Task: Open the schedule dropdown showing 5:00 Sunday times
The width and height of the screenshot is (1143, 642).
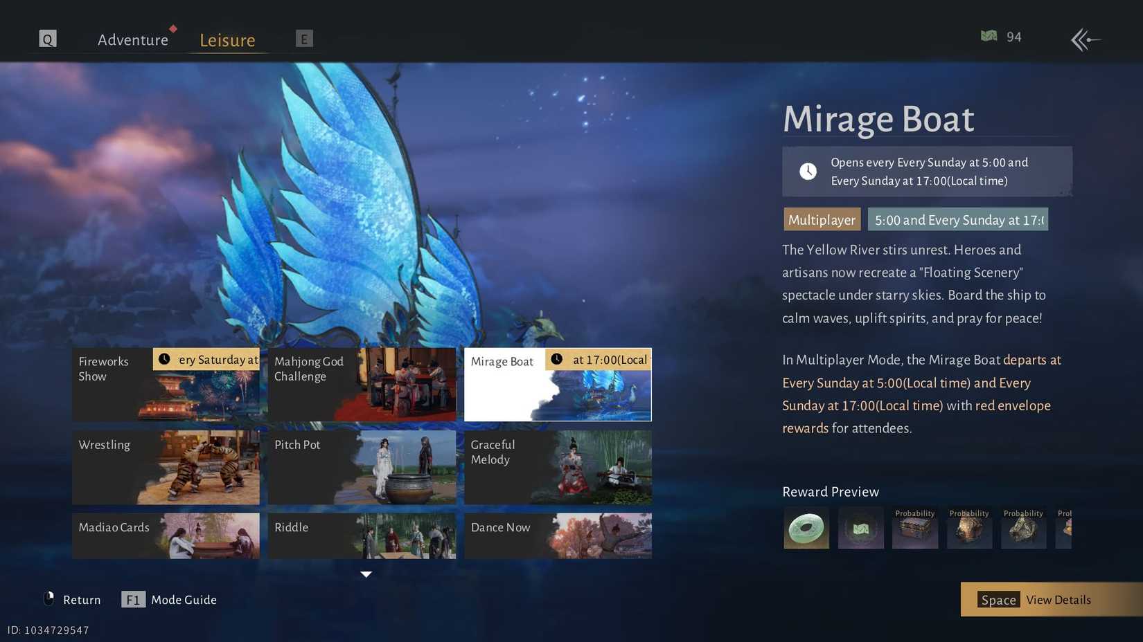Action: coord(958,219)
